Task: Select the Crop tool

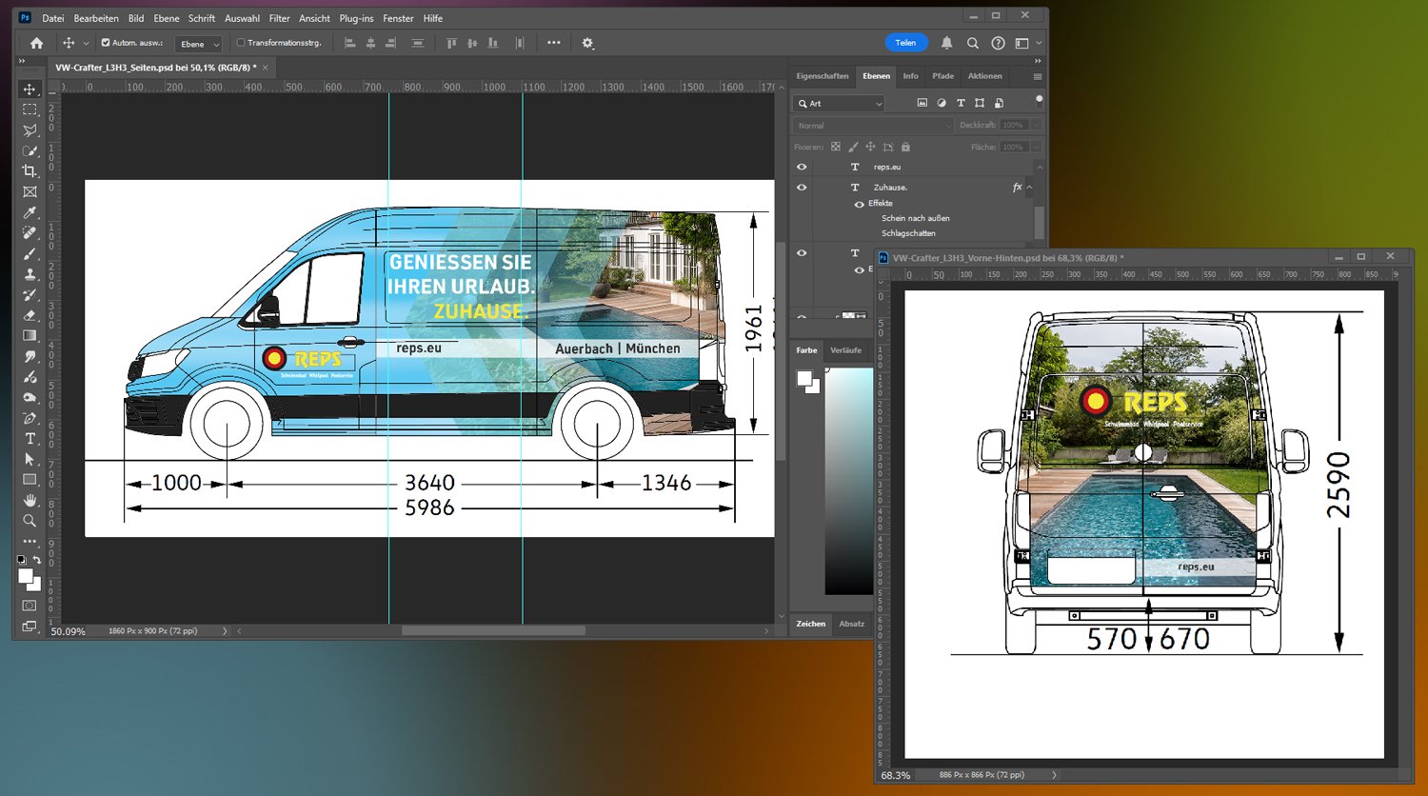Action: coord(30,171)
